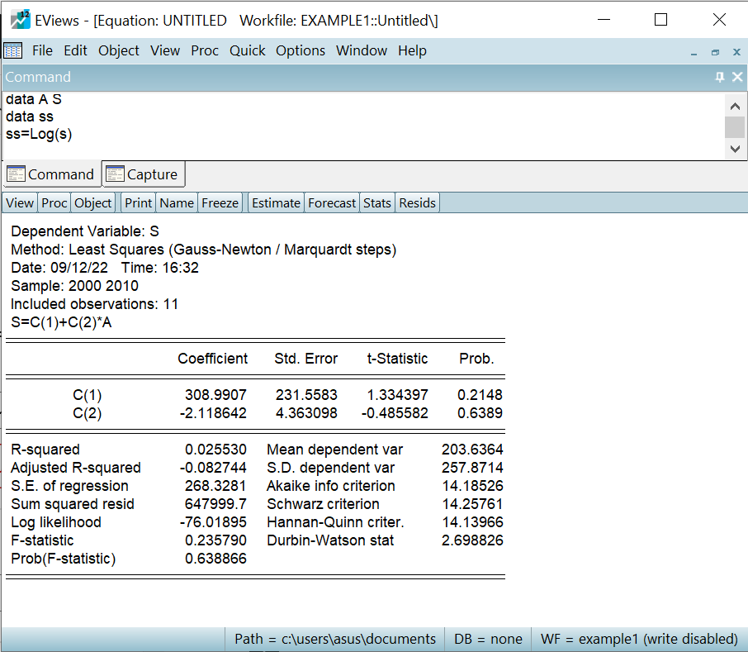Close the inner equation document window

pyautogui.click(x=736, y=52)
